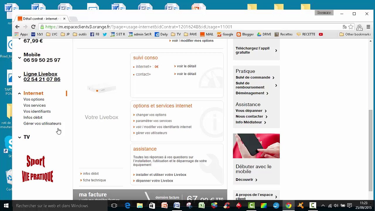Switch to Excel in the taskbar

(x=202, y=206)
